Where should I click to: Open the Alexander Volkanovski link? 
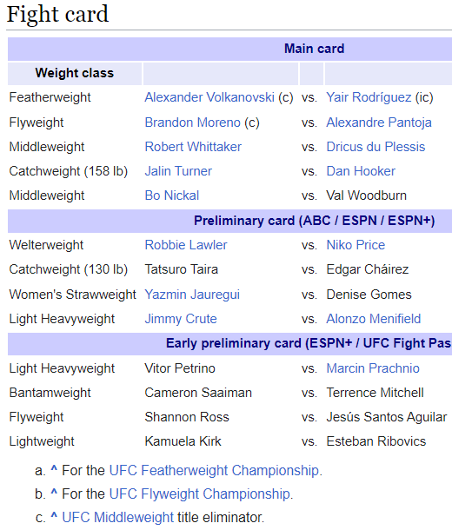209,97
